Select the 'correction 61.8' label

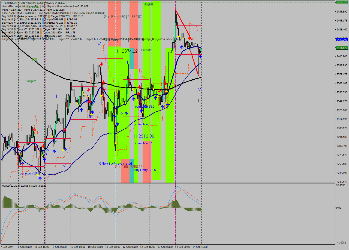click(x=145, y=124)
